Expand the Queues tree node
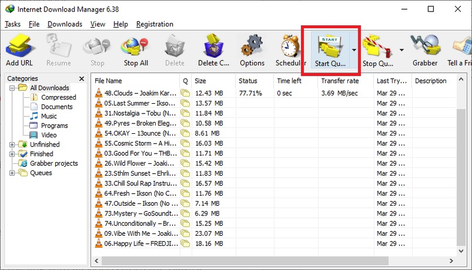This screenshot has width=472, height=270. pyautogui.click(x=12, y=173)
